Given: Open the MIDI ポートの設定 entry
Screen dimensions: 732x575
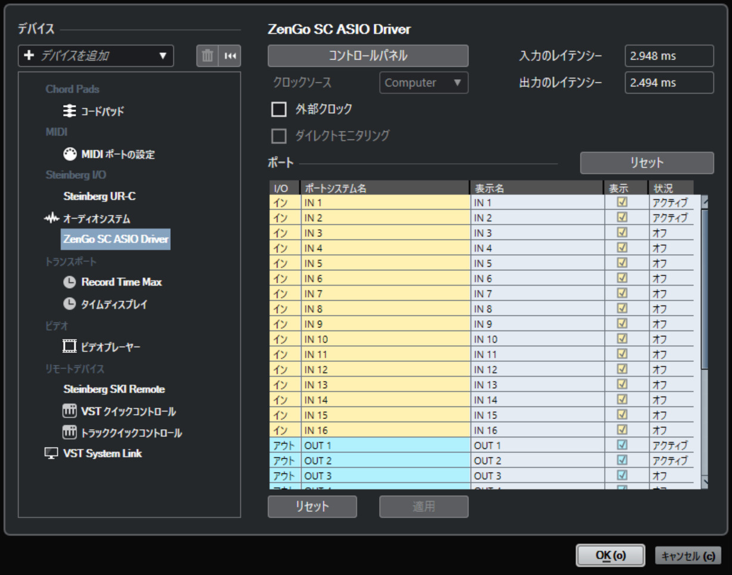Looking at the screenshot, I should [118, 155].
